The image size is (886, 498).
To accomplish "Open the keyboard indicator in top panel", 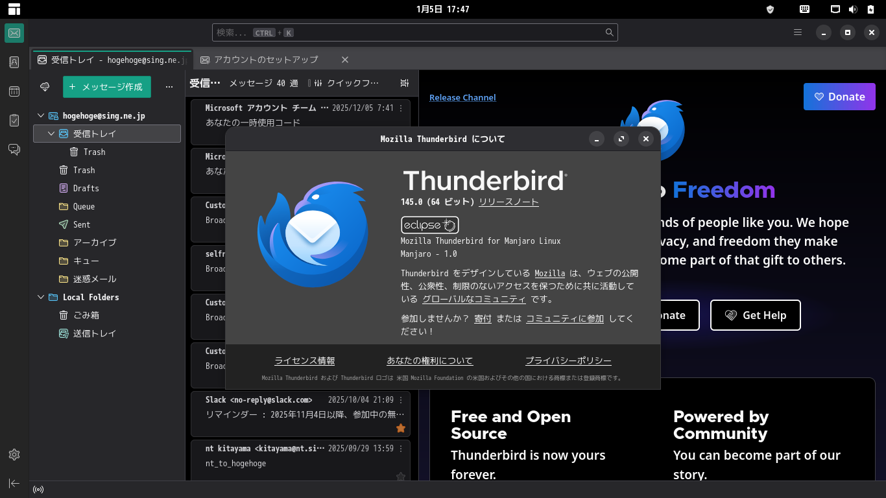I will click(x=804, y=9).
